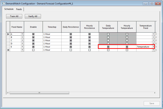163x109 pixels.
Task: Open the Feed Name dropdown in new row
Action: pos(22,50)
